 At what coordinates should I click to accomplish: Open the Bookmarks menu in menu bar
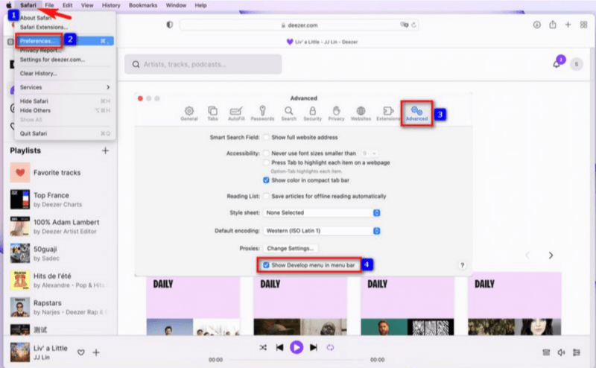point(143,5)
